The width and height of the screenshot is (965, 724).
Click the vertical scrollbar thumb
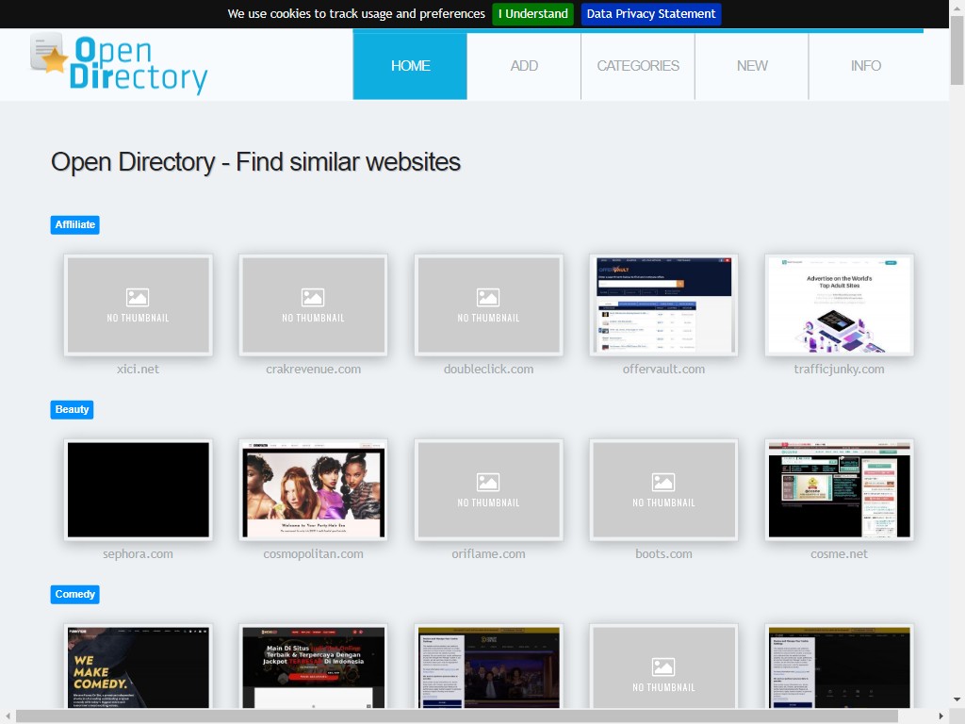click(957, 51)
